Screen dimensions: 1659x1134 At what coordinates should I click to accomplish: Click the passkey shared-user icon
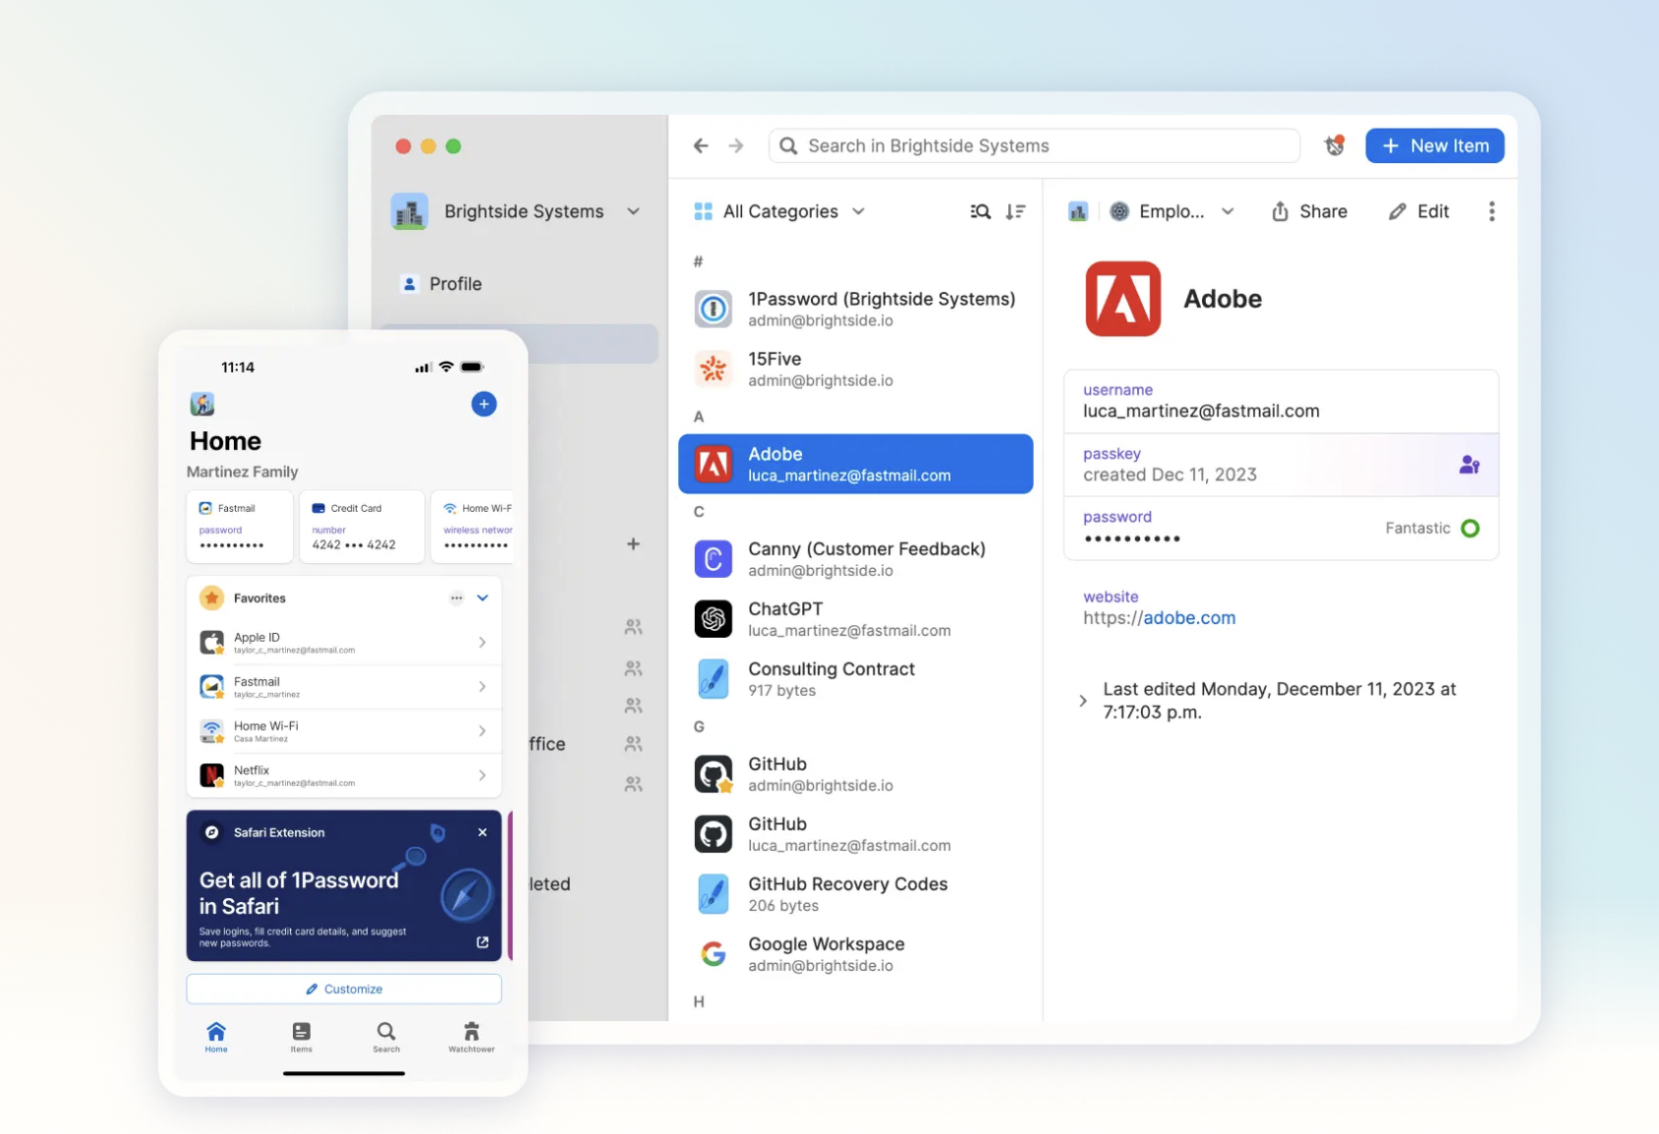pos(1469,465)
